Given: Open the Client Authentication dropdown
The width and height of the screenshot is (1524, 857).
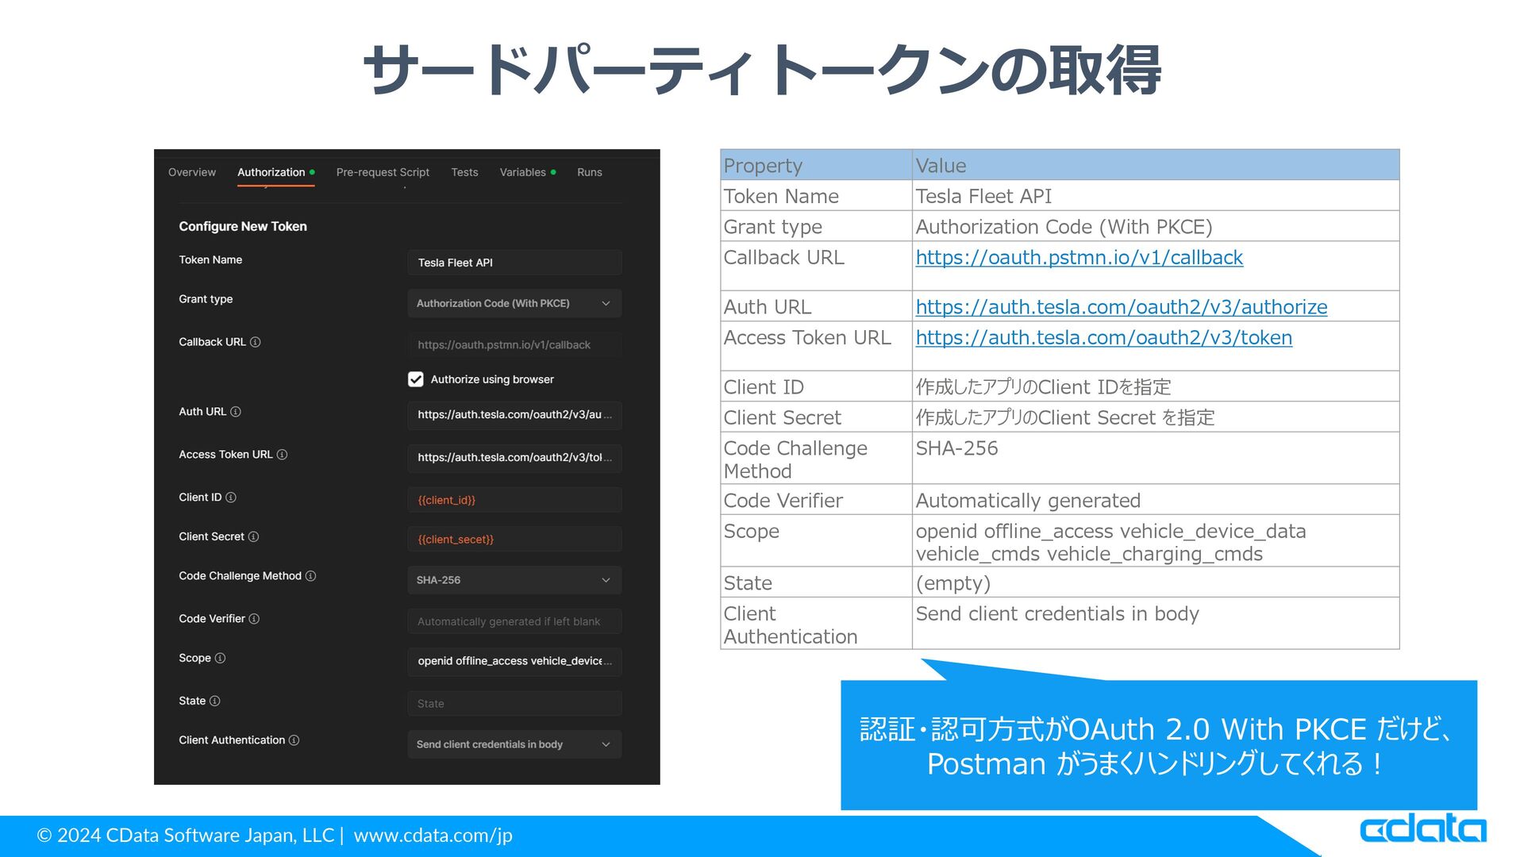Looking at the screenshot, I should pos(514,744).
